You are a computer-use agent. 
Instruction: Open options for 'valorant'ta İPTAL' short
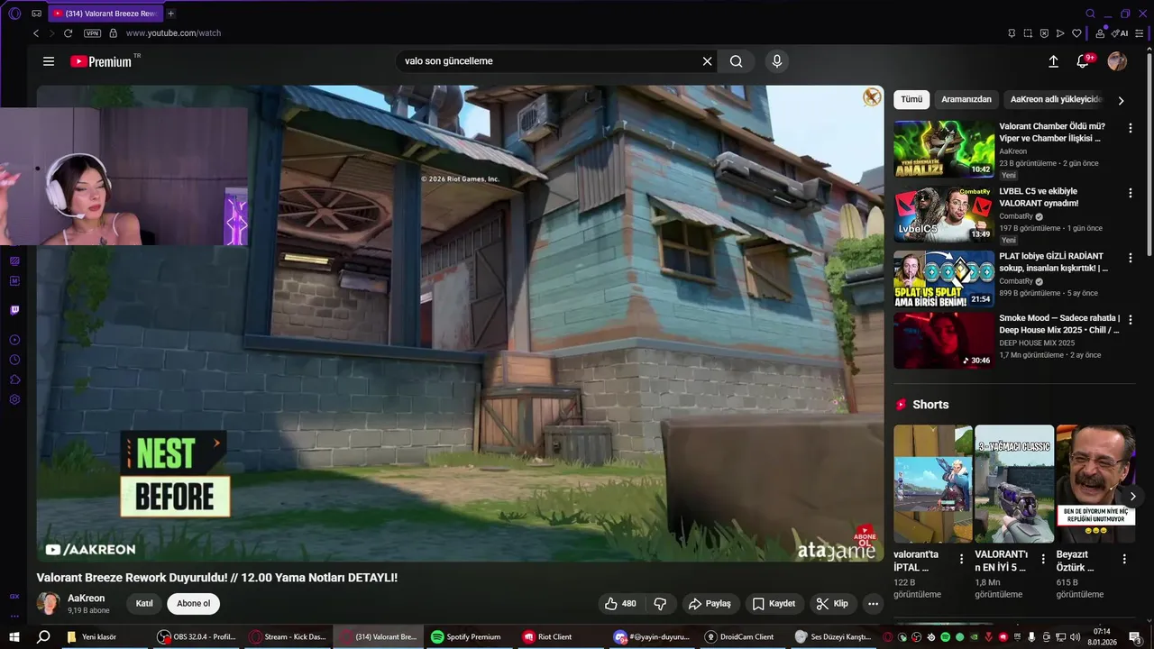[x=961, y=559]
